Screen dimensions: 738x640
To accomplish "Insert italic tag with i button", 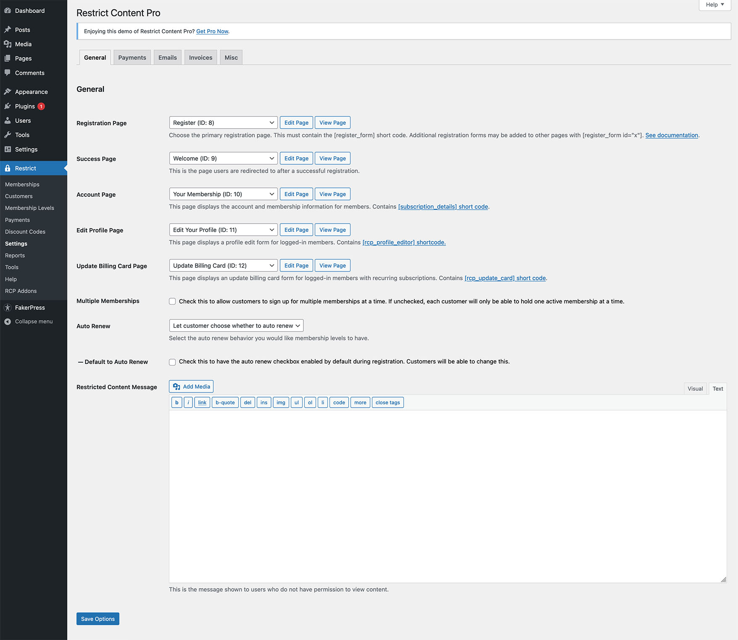I will (x=188, y=403).
